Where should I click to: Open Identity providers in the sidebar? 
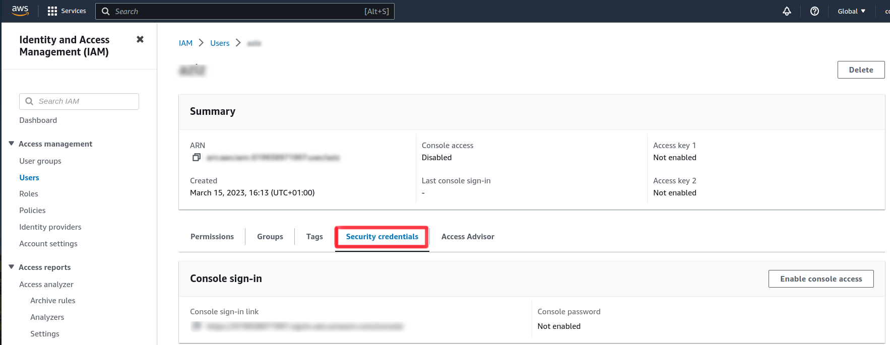coord(50,227)
